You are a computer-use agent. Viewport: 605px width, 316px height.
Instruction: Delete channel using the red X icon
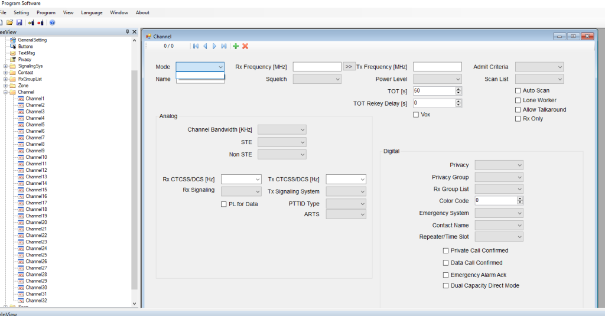tap(245, 46)
